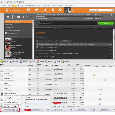115x115 pixels.
Task: Choose 'Открыть' in context menu
Action: [x=27, y=97]
